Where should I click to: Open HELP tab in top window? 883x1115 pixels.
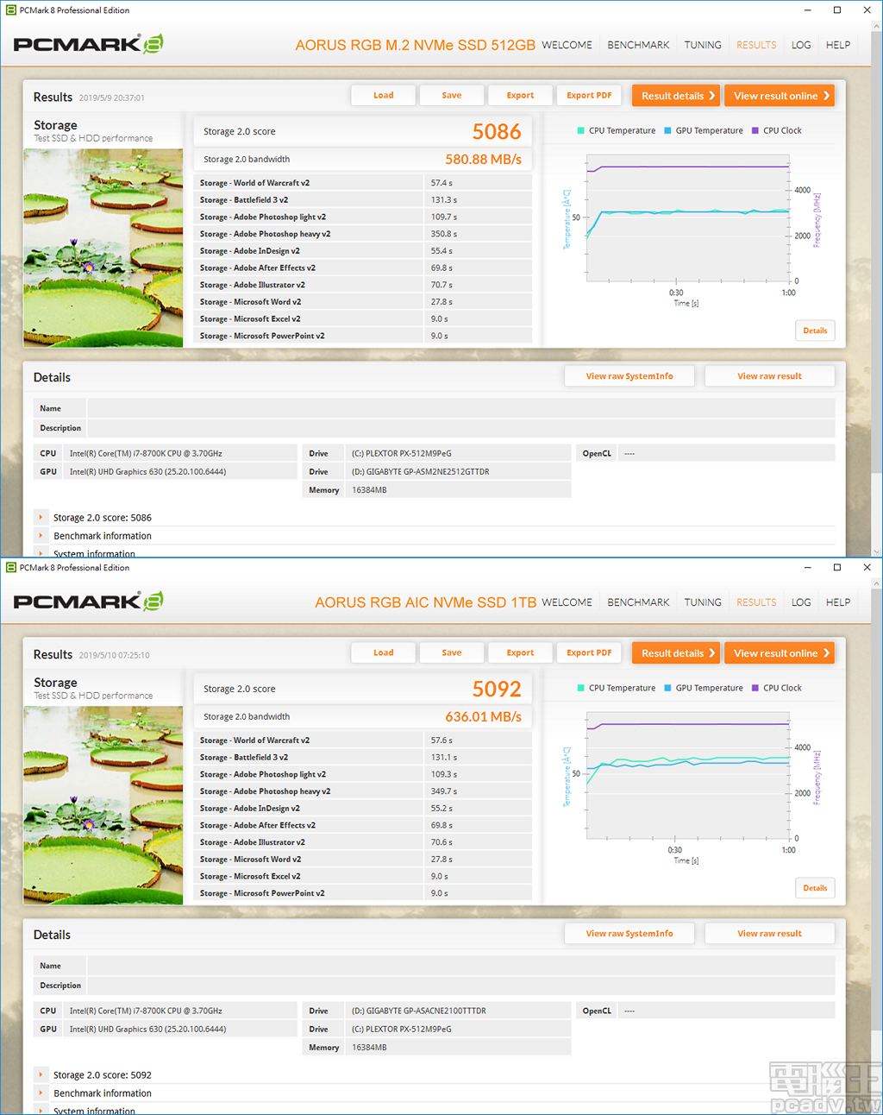pyautogui.click(x=838, y=45)
